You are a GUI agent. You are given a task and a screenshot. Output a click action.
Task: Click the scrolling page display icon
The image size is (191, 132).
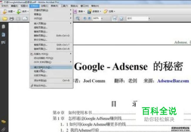[x=115, y=18]
